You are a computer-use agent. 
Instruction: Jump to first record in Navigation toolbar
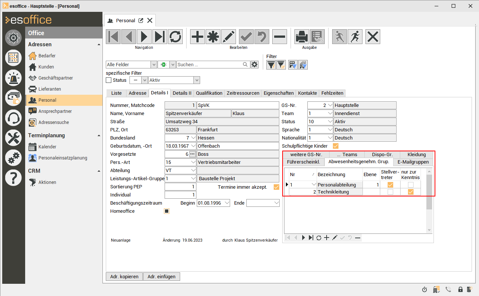tap(114, 37)
